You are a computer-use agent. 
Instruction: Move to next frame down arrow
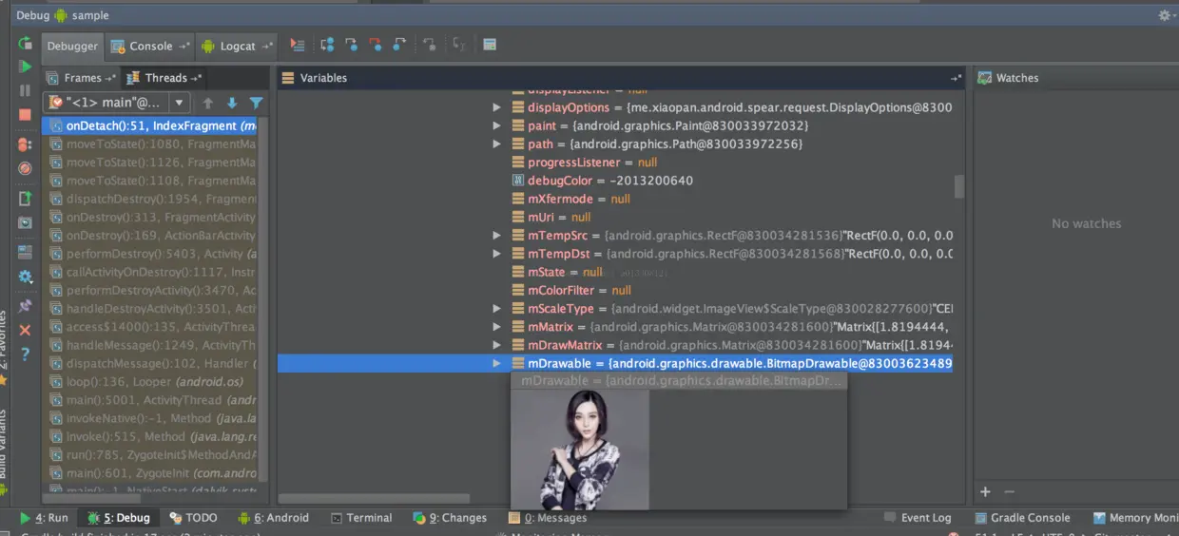pyautogui.click(x=232, y=103)
